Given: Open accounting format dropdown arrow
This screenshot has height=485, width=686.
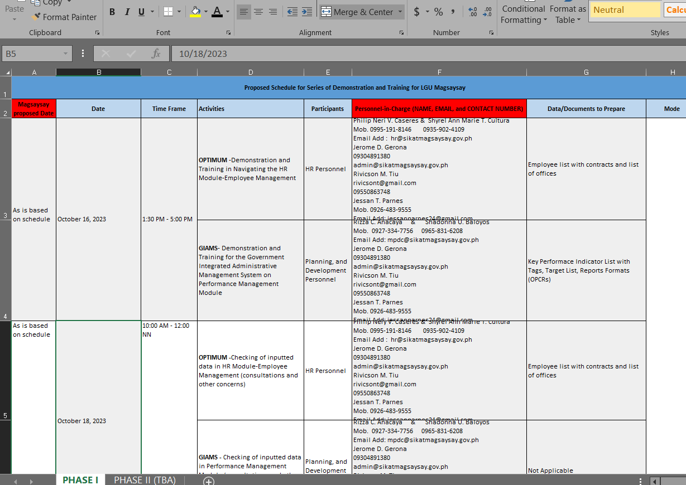Looking at the screenshot, I should click(428, 12).
